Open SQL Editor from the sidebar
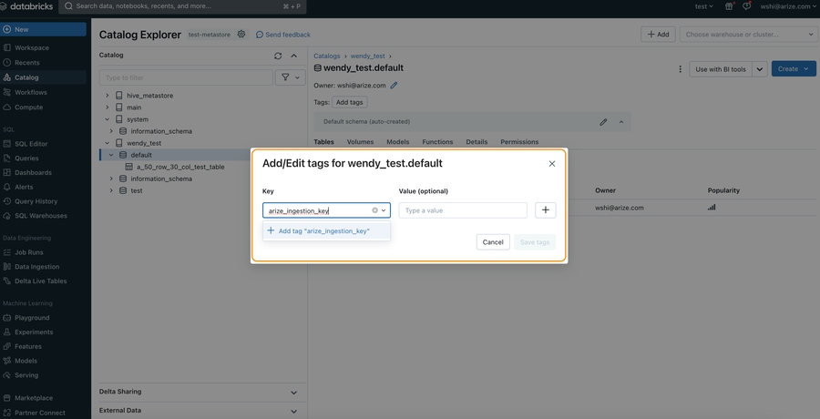Viewport: 820px width, 419px height. tap(31, 144)
